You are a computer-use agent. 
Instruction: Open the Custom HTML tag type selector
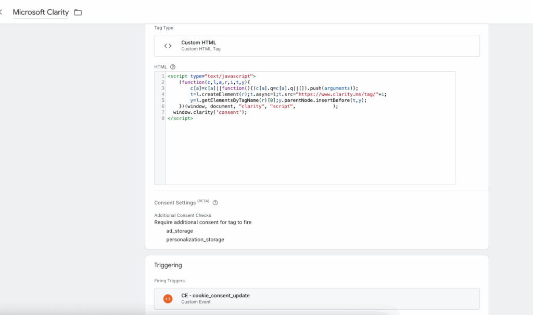[316, 46]
